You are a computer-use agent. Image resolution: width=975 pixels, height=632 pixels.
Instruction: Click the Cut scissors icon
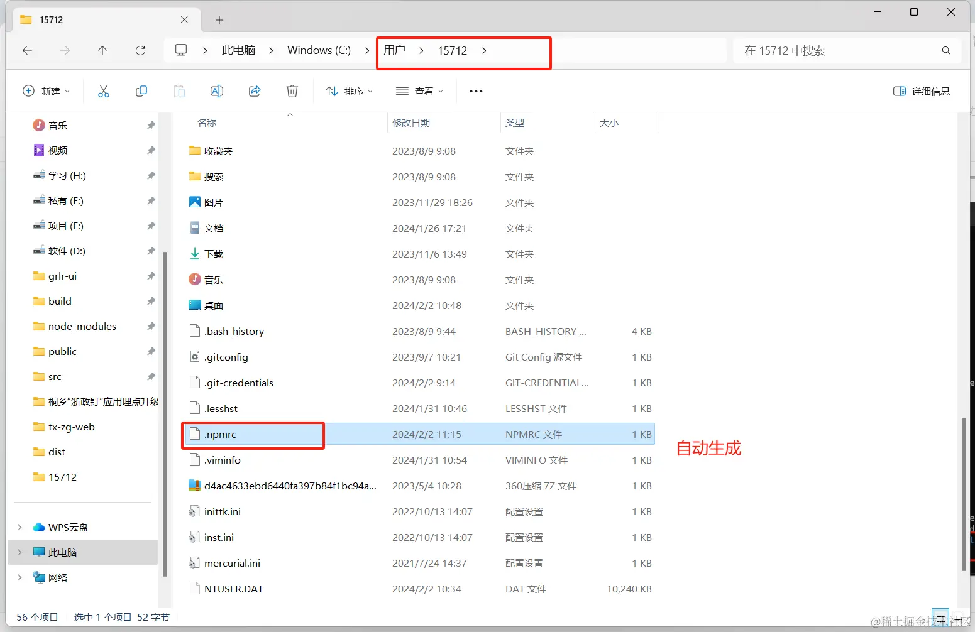click(104, 91)
